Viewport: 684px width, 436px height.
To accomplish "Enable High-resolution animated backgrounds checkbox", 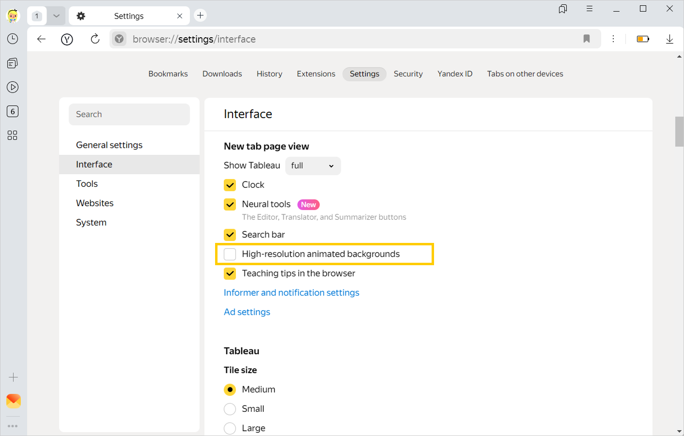I will pyautogui.click(x=230, y=254).
